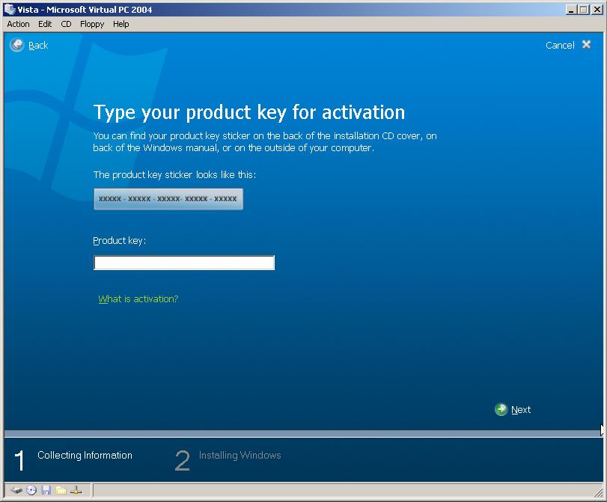Image resolution: width=607 pixels, height=502 pixels.
Task: Open the Floppy menu
Action: pyautogui.click(x=92, y=24)
